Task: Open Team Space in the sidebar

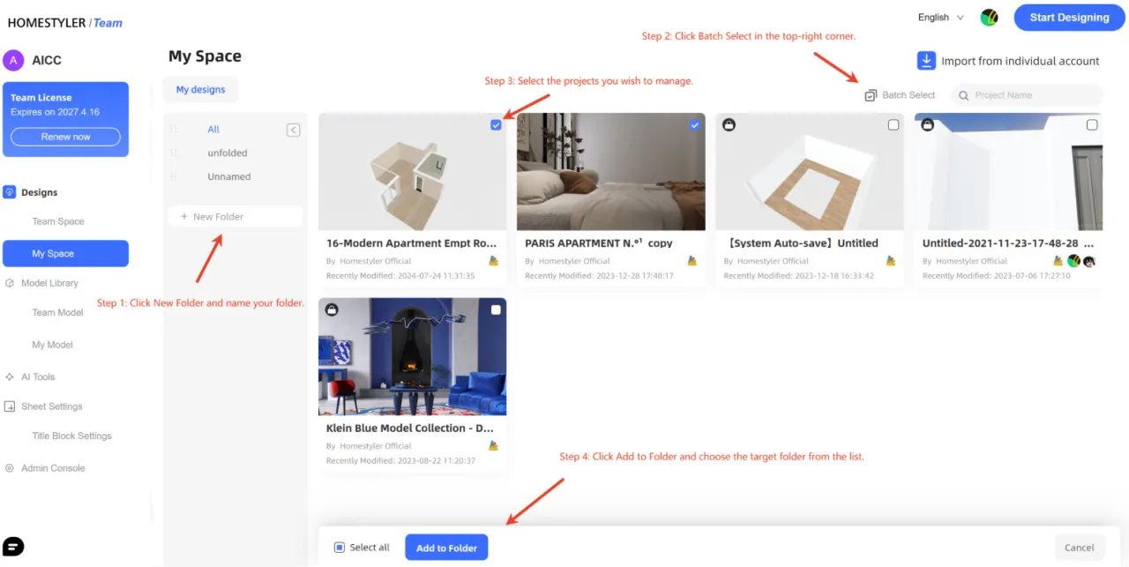Action: [58, 221]
